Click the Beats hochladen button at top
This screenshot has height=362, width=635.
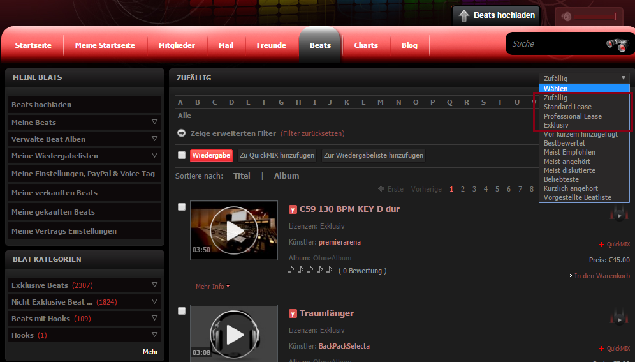pyautogui.click(x=495, y=16)
